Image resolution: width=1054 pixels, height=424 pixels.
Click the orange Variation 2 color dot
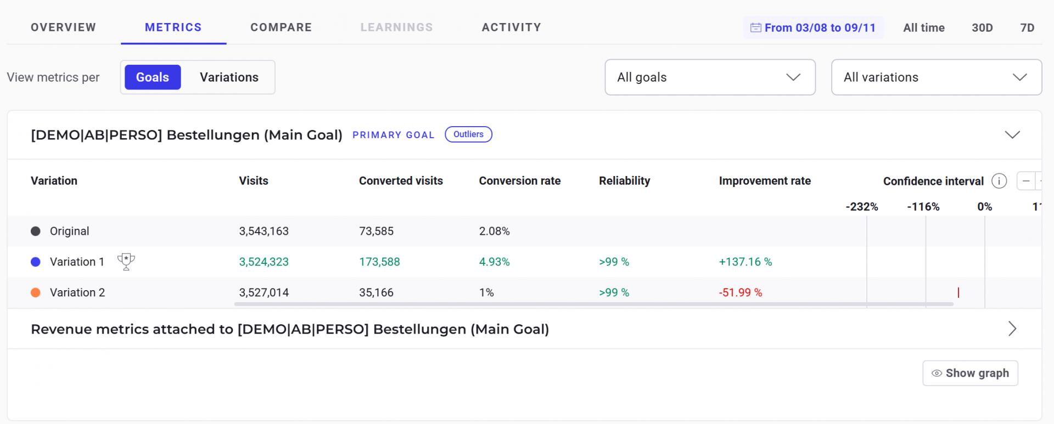pos(36,292)
